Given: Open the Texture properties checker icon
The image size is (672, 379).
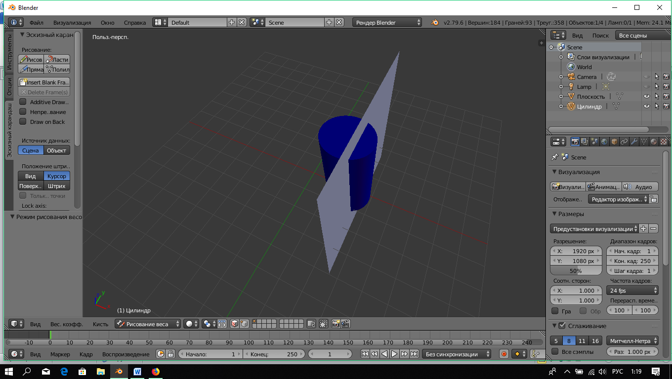Looking at the screenshot, I should coord(664,142).
